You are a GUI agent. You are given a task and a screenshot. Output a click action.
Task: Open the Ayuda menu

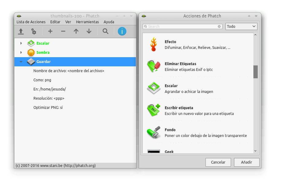pos(109,22)
